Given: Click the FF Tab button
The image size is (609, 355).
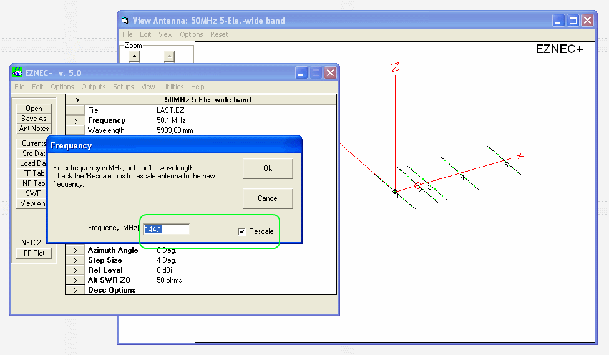Looking at the screenshot, I should click(x=32, y=173).
